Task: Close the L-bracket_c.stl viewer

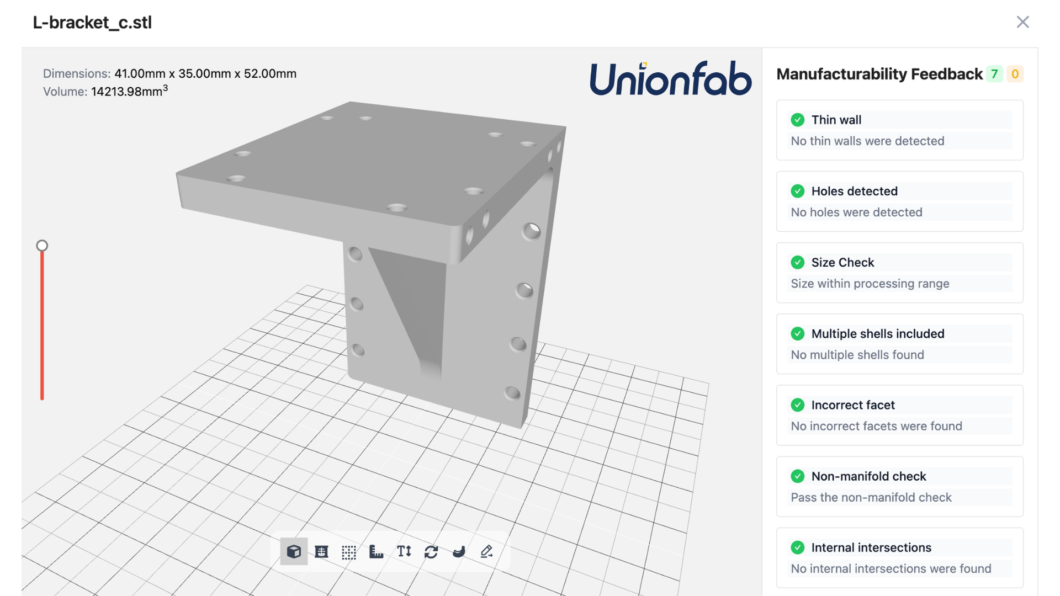Action: click(1023, 22)
